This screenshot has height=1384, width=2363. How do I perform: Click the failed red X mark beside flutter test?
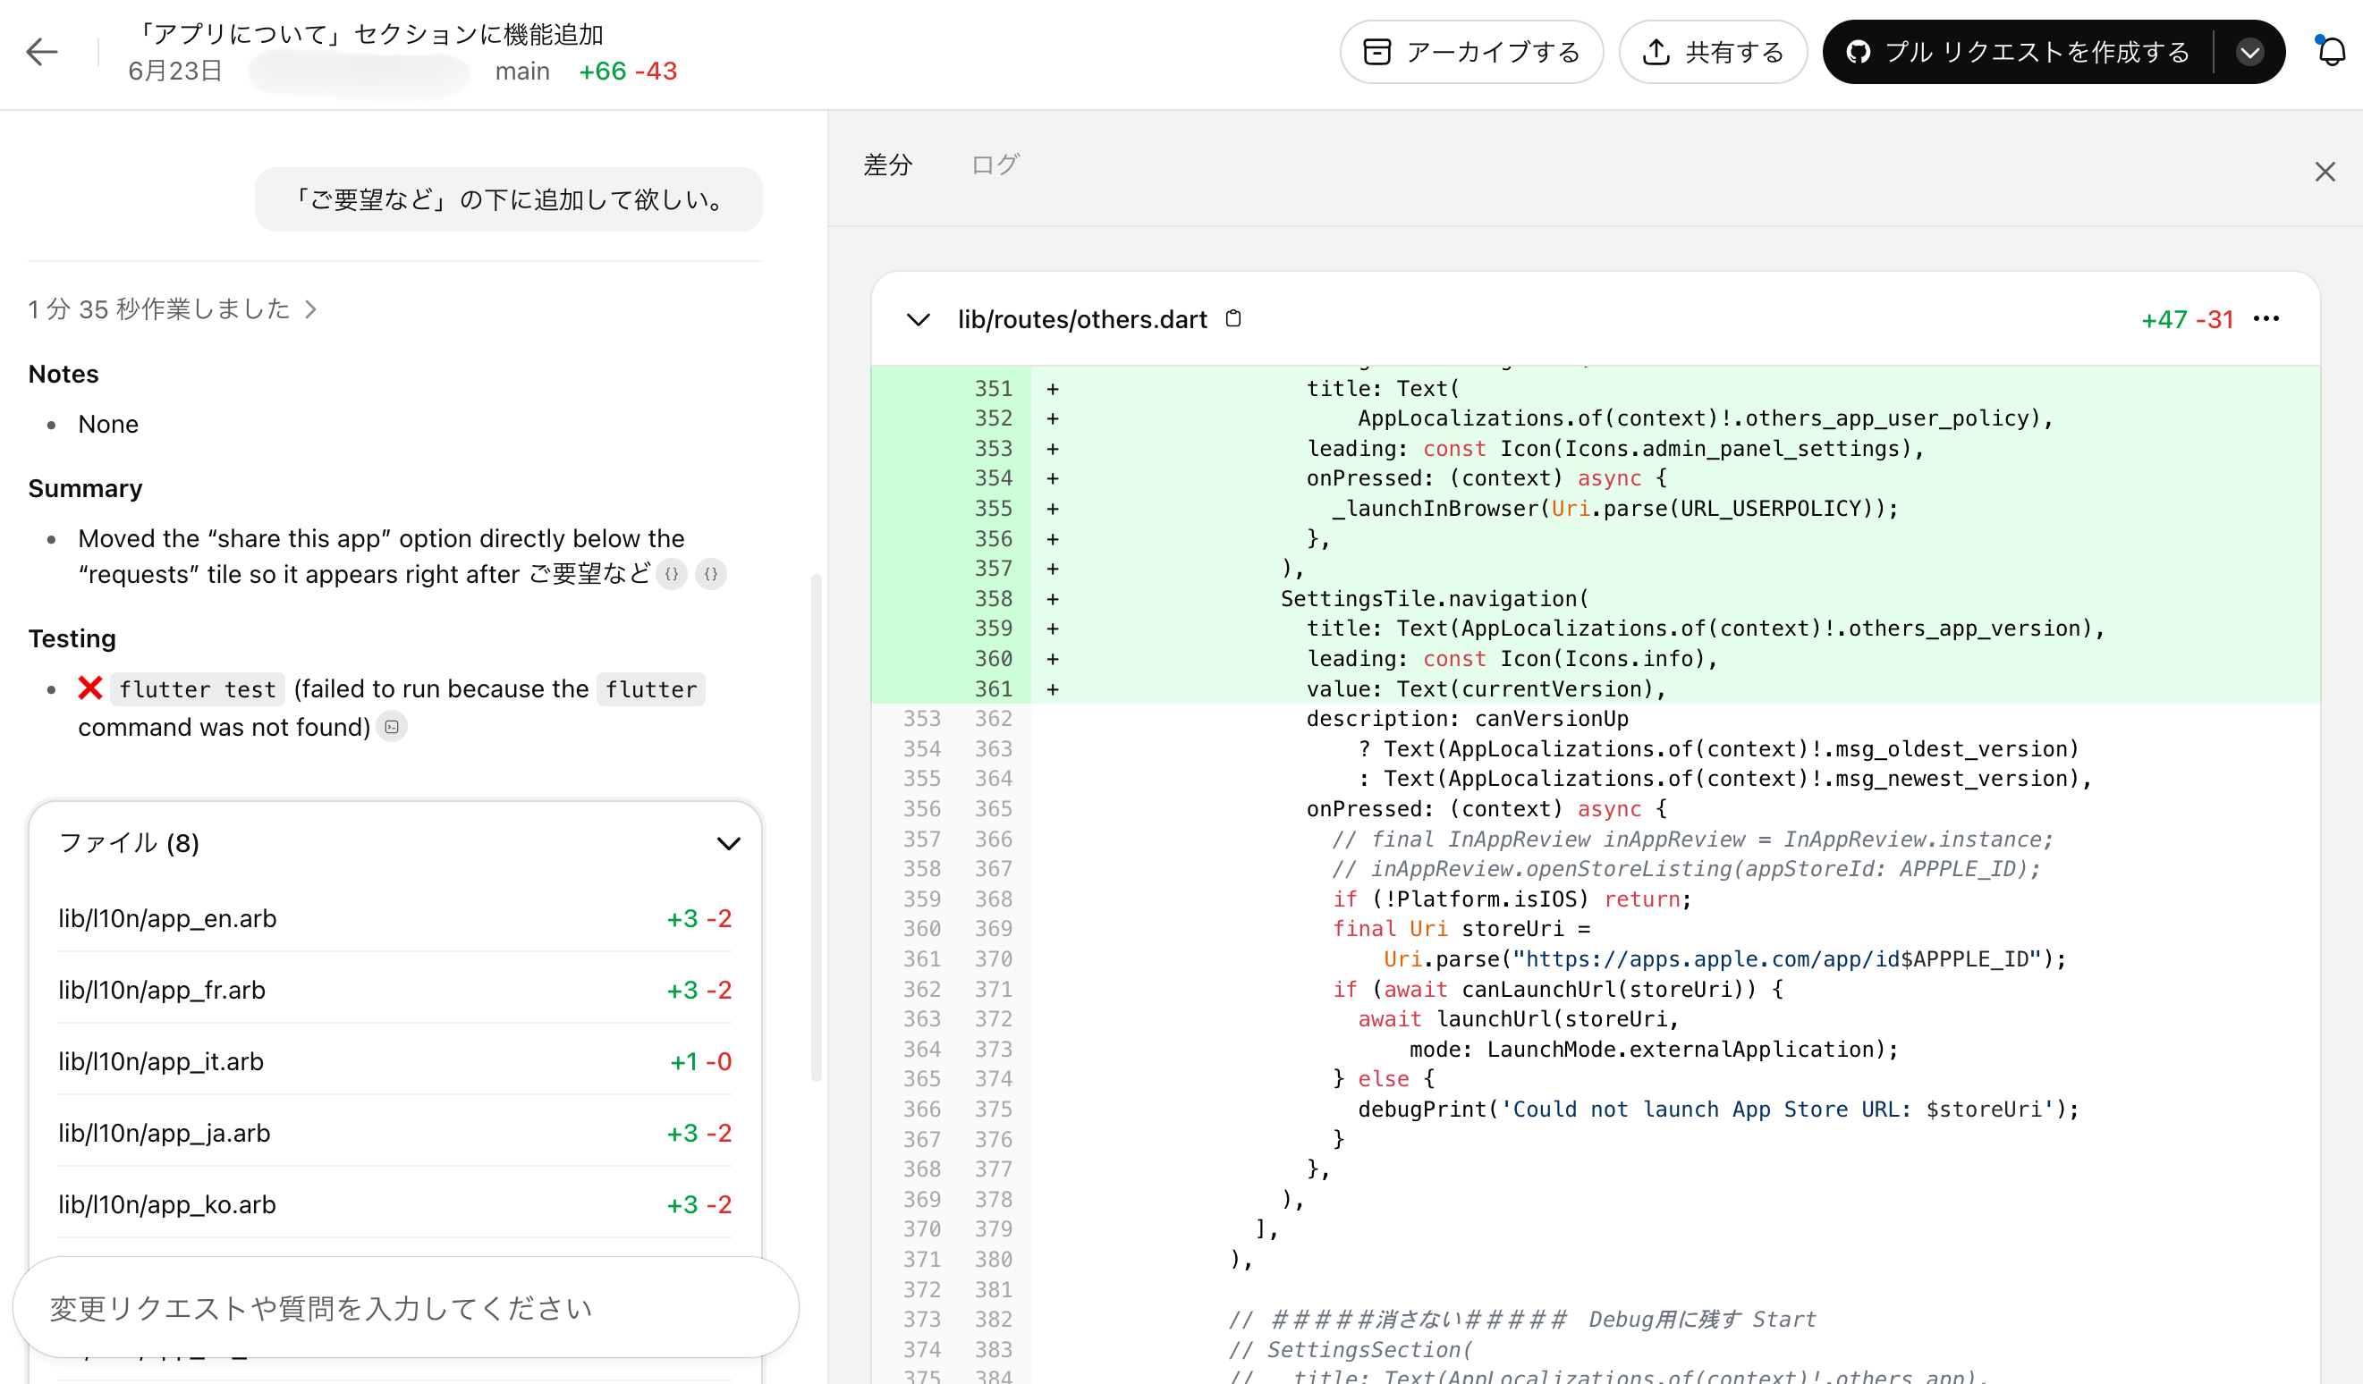click(x=90, y=688)
